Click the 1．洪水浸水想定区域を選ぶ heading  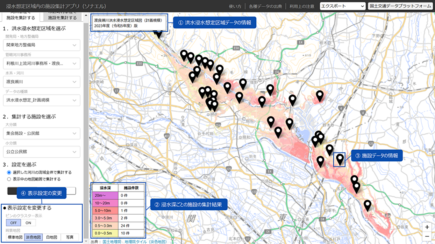pyautogui.click(x=34, y=28)
